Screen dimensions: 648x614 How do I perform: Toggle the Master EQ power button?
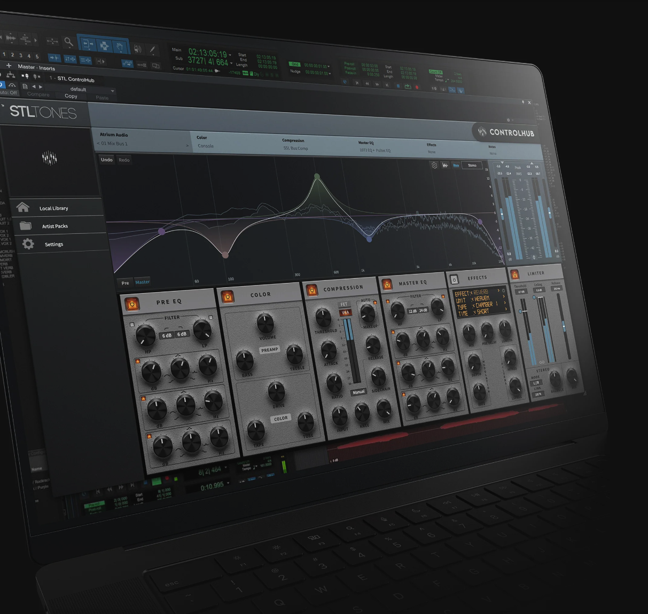pyautogui.click(x=387, y=285)
